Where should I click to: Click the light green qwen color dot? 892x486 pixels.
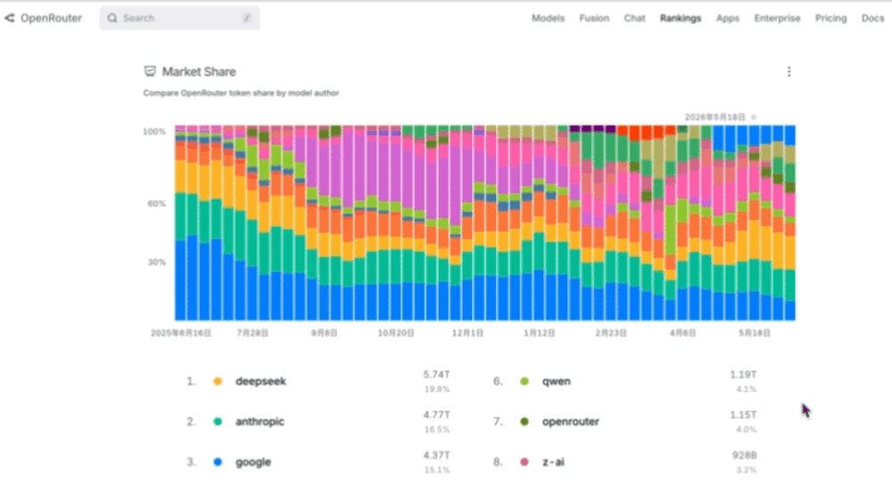tap(524, 382)
